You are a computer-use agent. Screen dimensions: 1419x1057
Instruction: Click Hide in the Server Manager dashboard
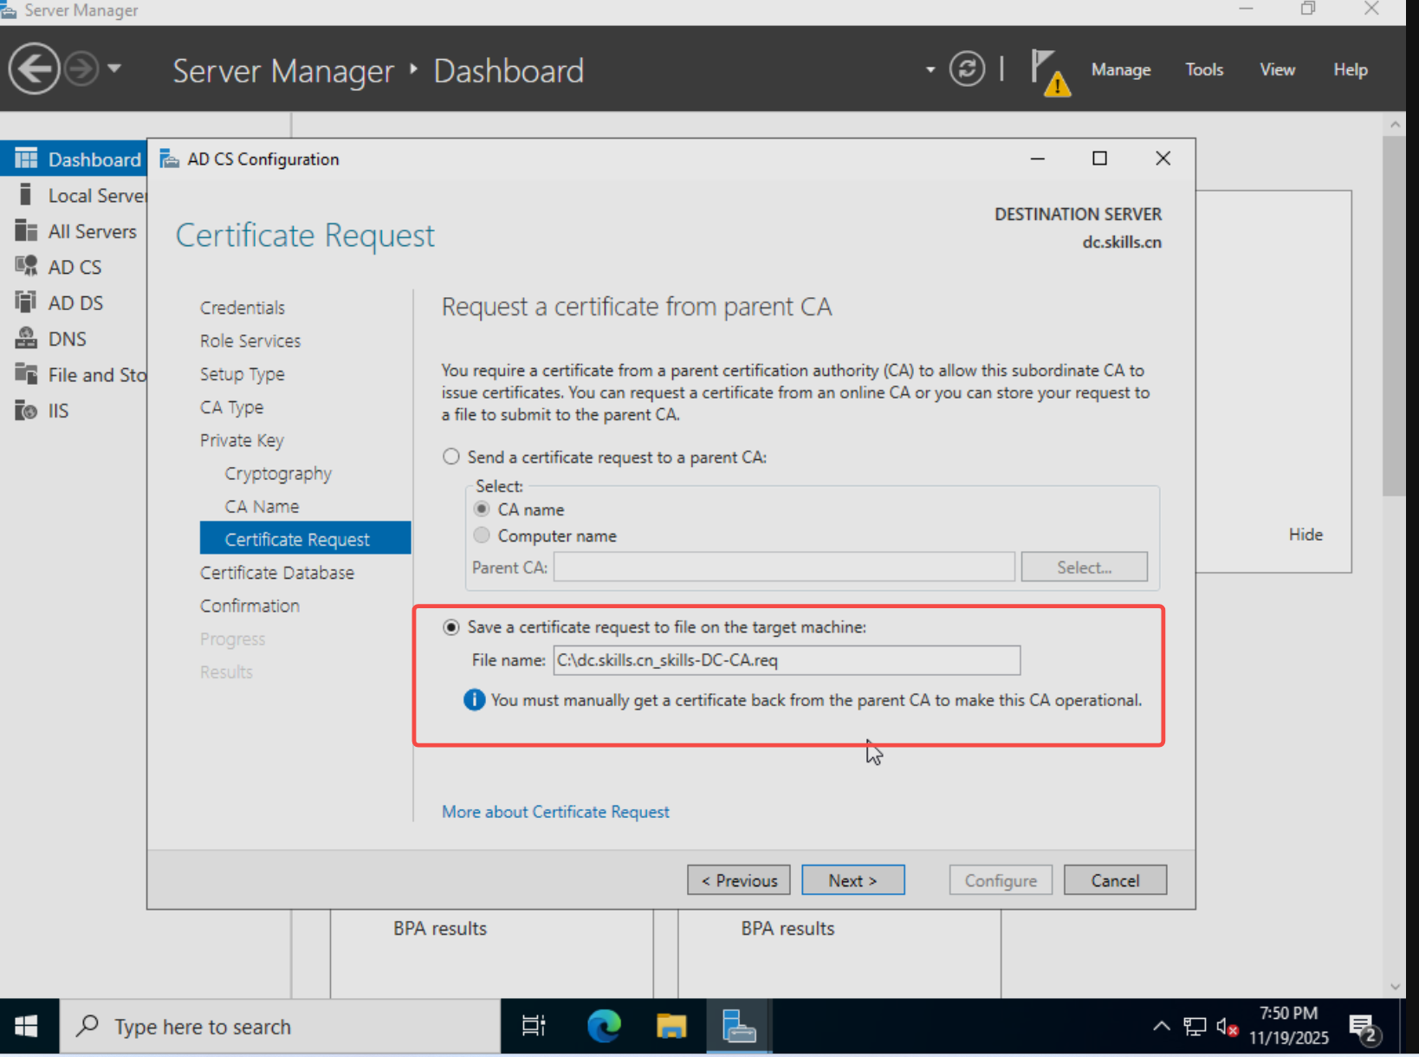[x=1305, y=535]
